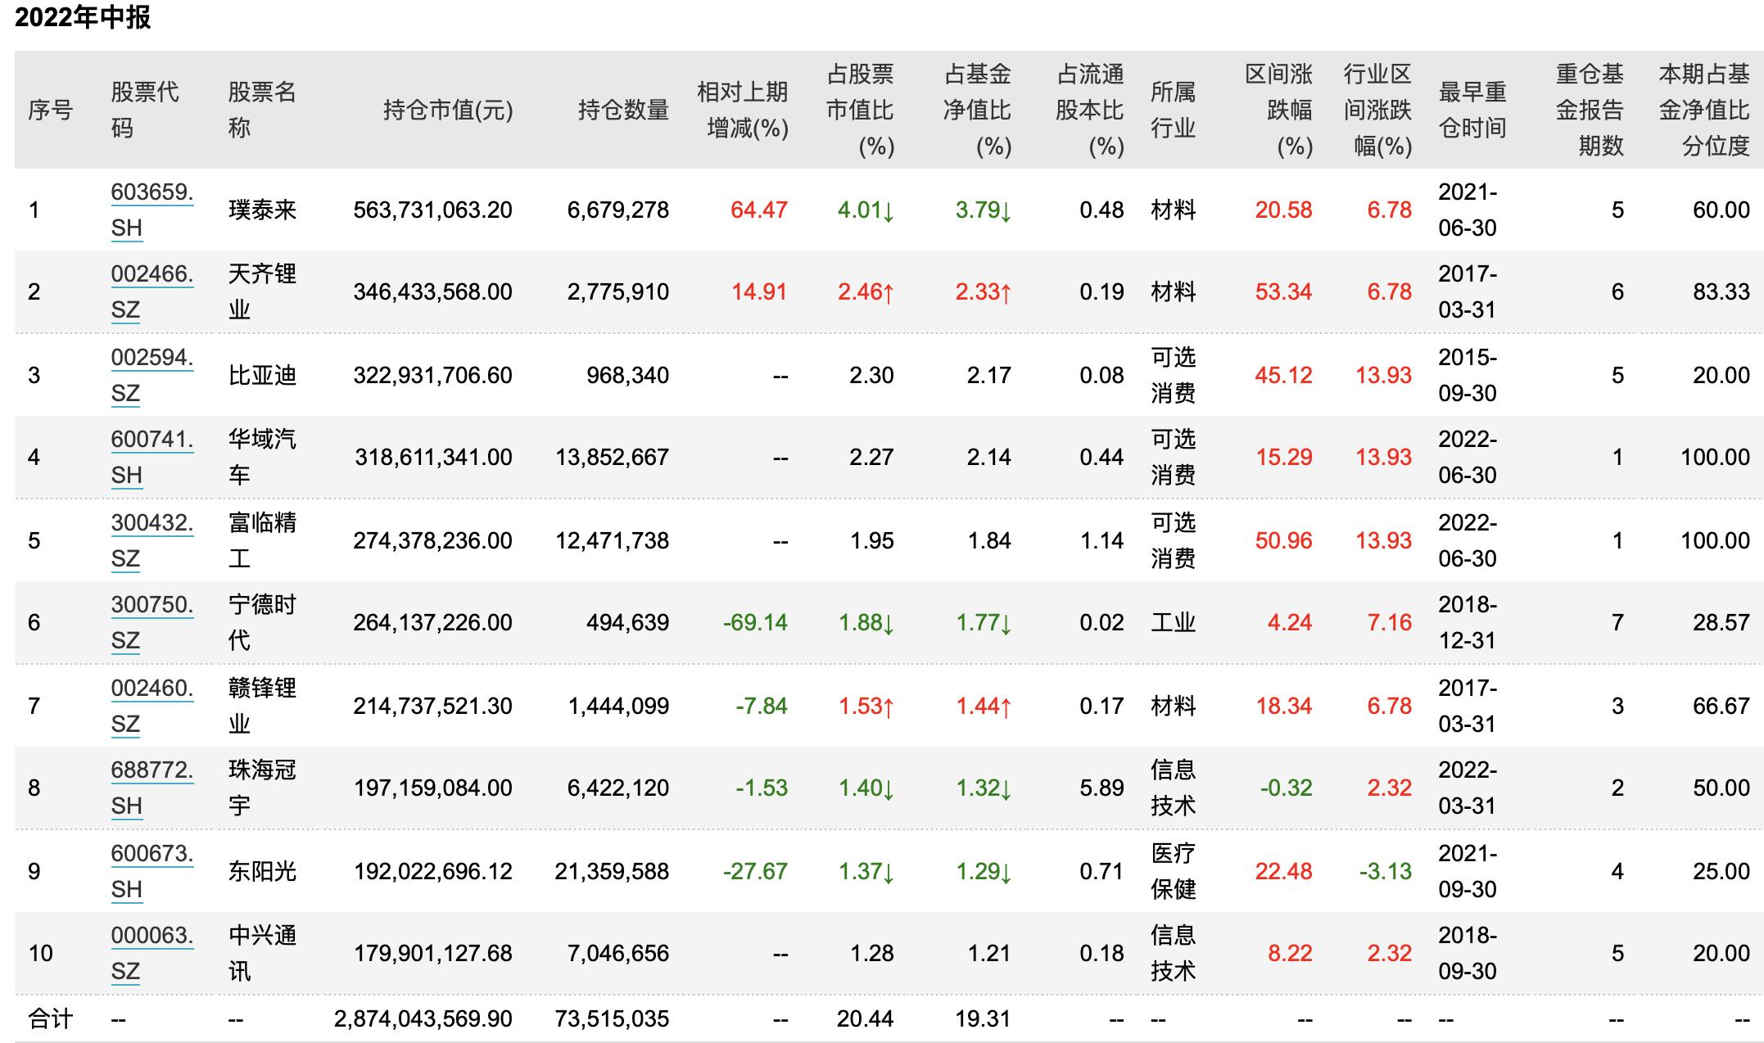Select stock name 璞泰来

(262, 210)
